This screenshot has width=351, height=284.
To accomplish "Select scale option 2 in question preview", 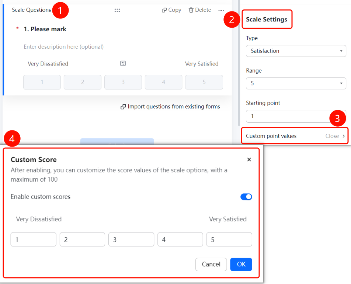I will (83, 82).
